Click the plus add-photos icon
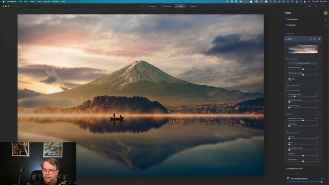The height and width of the screenshot is (185, 329). [142, 6]
